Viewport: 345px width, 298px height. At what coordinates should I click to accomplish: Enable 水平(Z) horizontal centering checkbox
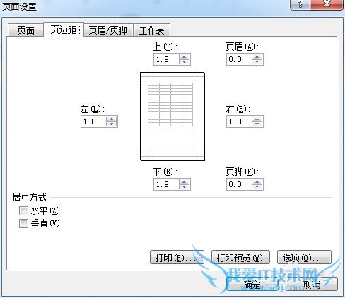coord(23,210)
